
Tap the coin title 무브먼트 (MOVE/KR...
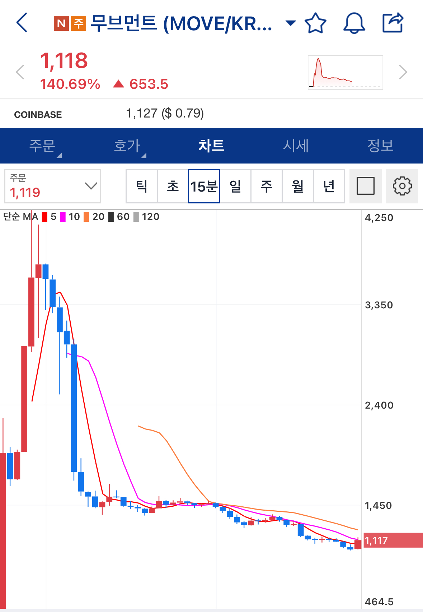tap(181, 23)
